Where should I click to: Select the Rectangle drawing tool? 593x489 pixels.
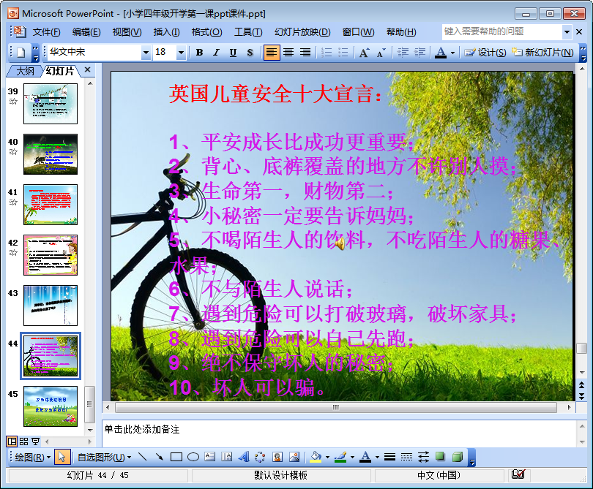pyautogui.click(x=176, y=458)
